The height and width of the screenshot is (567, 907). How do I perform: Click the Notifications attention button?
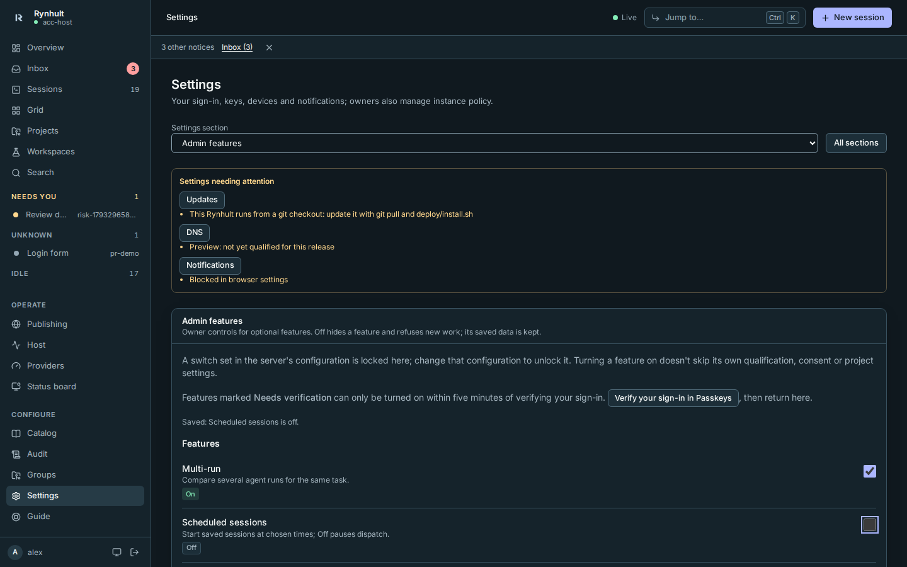[x=210, y=265]
